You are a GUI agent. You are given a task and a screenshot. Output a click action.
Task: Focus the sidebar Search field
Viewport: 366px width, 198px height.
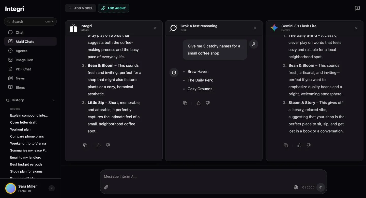pyautogui.click(x=30, y=22)
